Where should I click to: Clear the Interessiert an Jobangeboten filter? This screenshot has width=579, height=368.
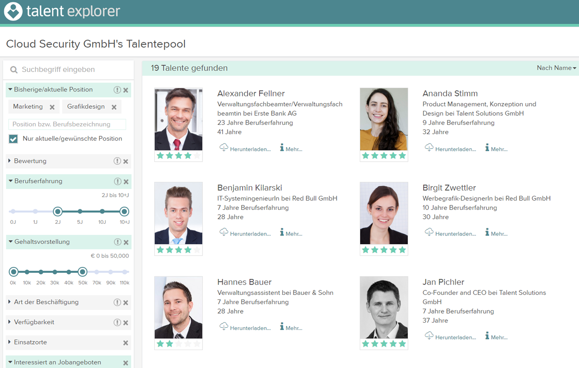coord(126,363)
